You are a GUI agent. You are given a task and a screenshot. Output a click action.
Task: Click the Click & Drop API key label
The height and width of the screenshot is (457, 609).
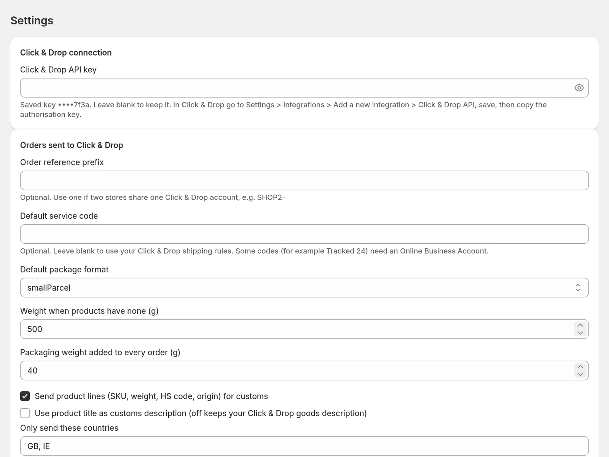[58, 70]
